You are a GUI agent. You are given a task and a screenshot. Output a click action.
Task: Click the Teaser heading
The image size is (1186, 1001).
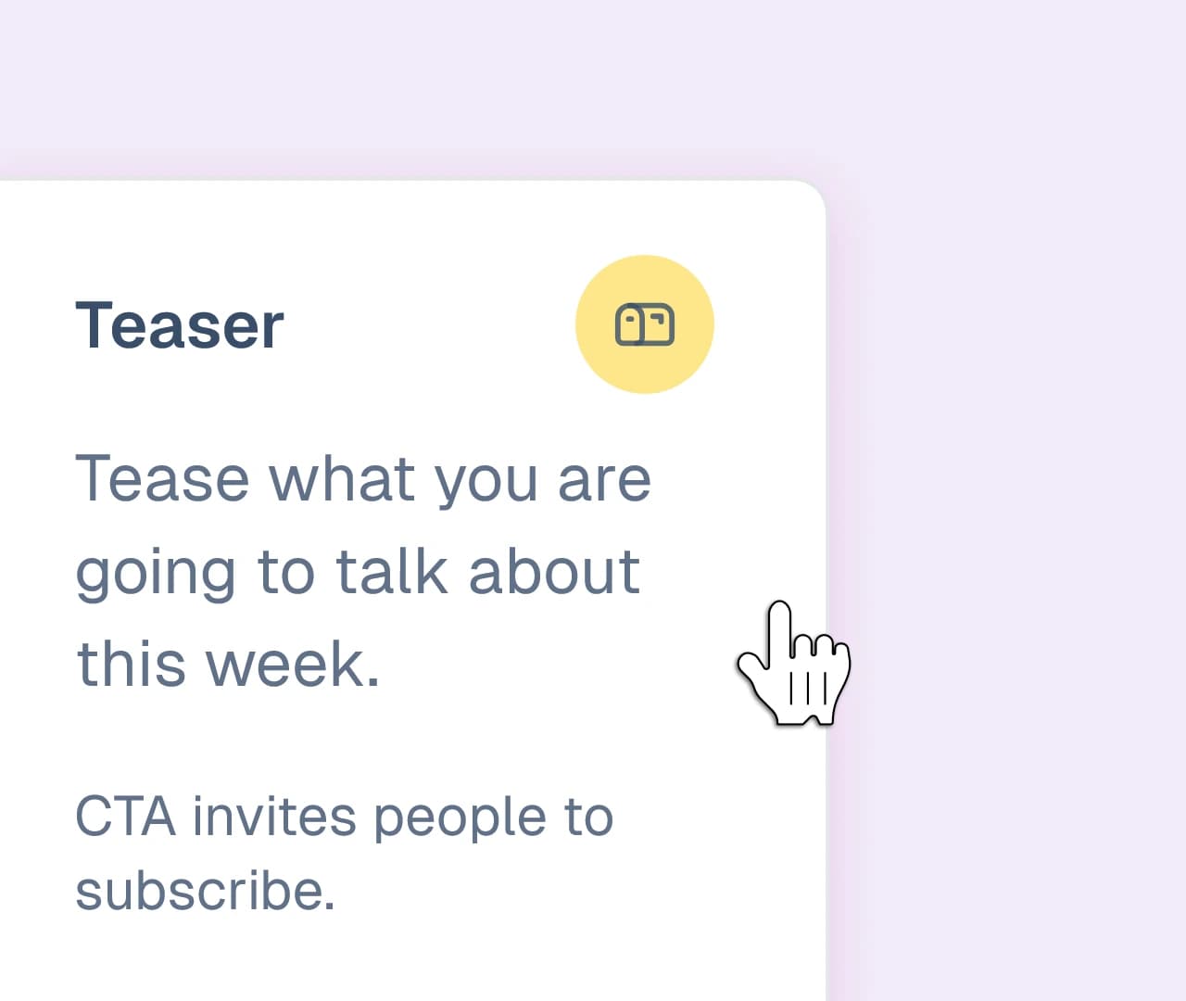(179, 326)
